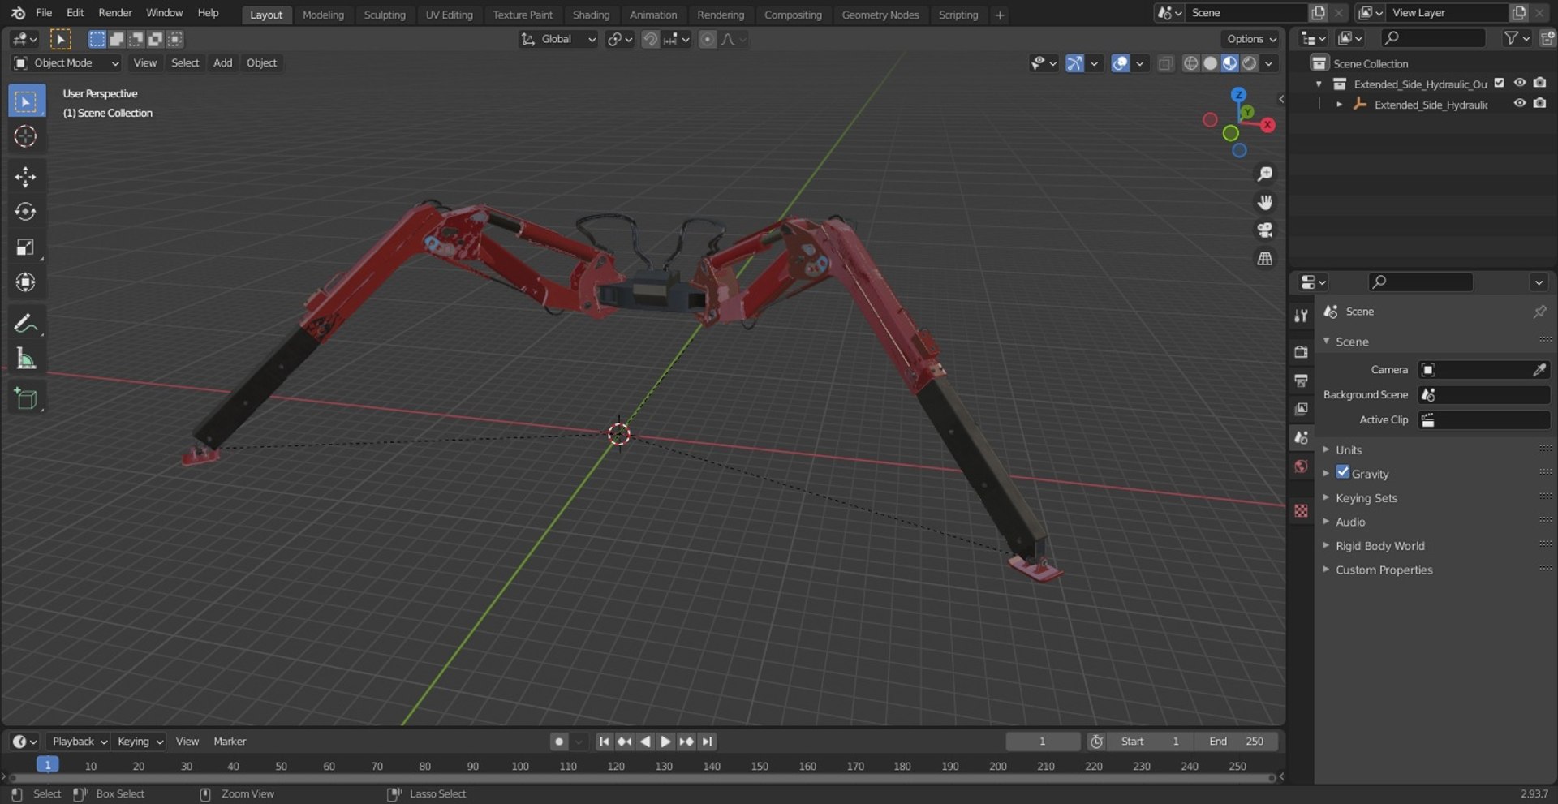Open the Object Mode dropdown
This screenshot has height=804, width=1558.
67,63
